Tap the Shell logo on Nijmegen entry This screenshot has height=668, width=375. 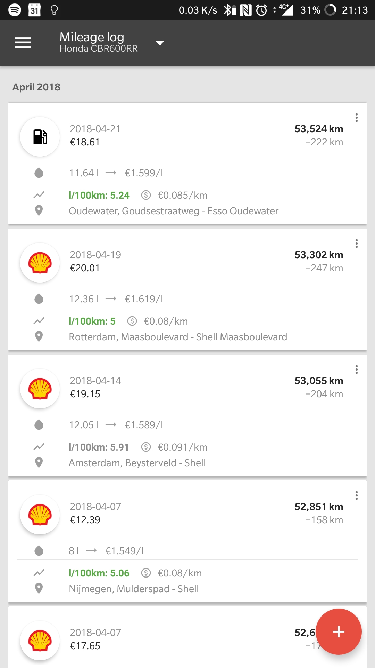(40, 515)
